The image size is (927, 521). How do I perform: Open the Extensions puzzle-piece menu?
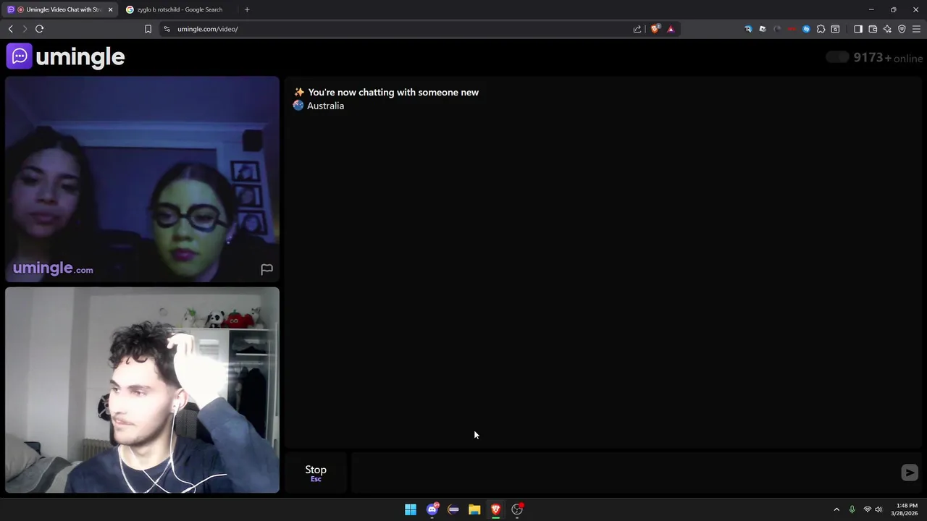point(821,29)
